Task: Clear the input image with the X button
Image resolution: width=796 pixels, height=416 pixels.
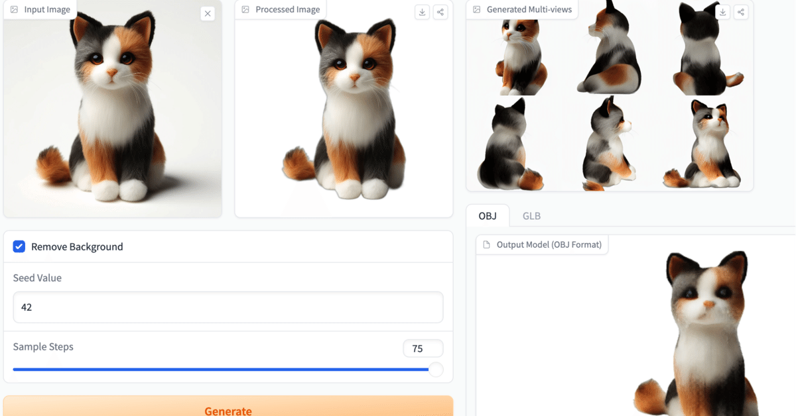Action: click(x=208, y=13)
